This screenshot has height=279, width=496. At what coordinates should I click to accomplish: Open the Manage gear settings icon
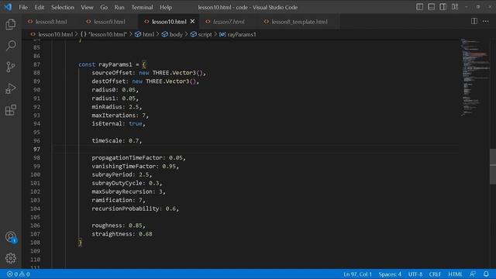[11, 258]
